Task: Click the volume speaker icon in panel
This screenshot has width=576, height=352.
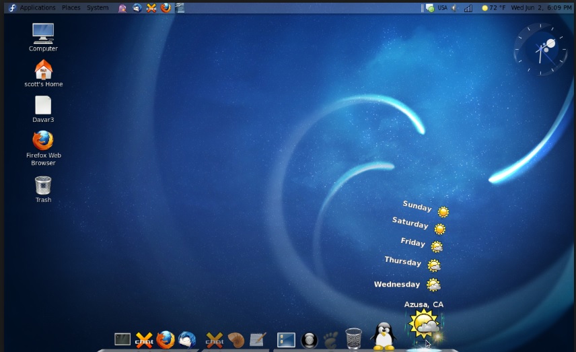Action: (454, 8)
